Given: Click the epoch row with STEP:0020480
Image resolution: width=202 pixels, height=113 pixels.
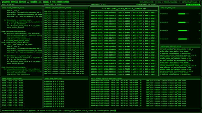Looking at the screenshot, I should [124, 55].
